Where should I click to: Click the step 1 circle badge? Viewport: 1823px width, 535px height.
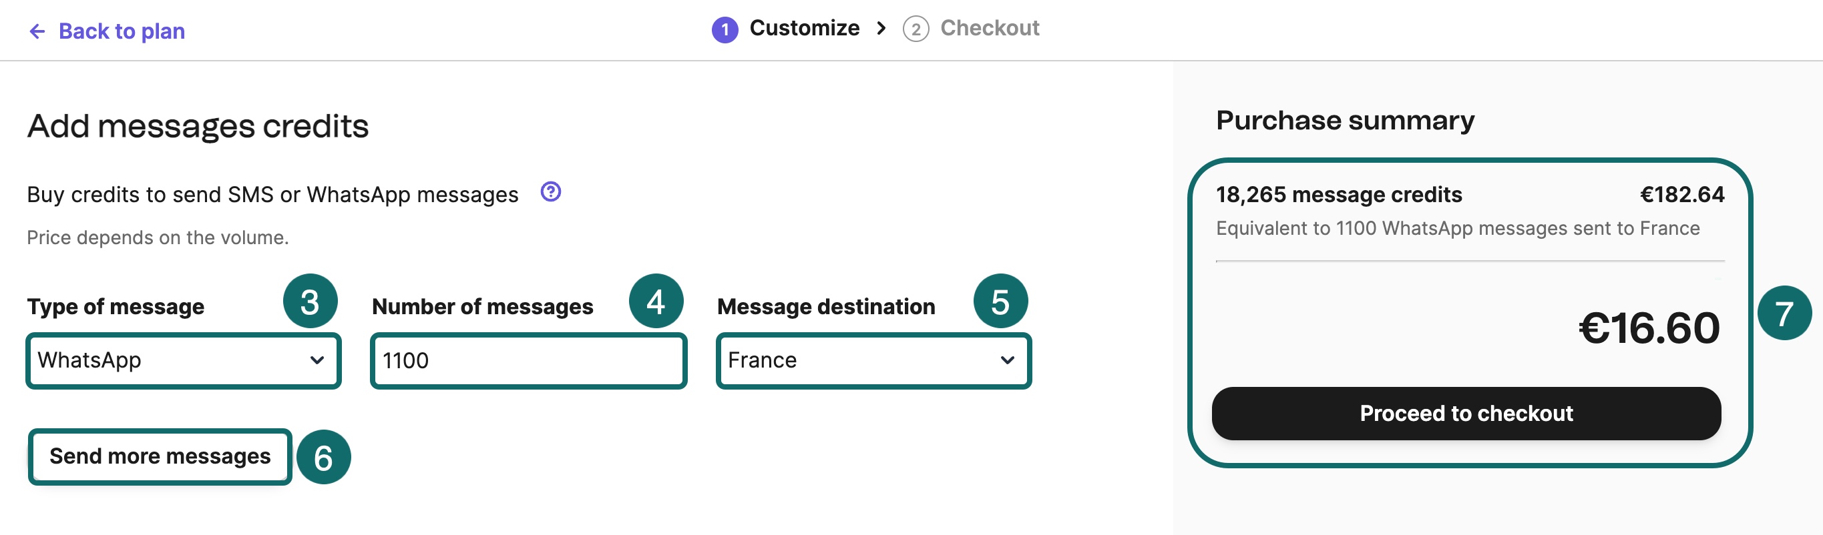(x=725, y=29)
